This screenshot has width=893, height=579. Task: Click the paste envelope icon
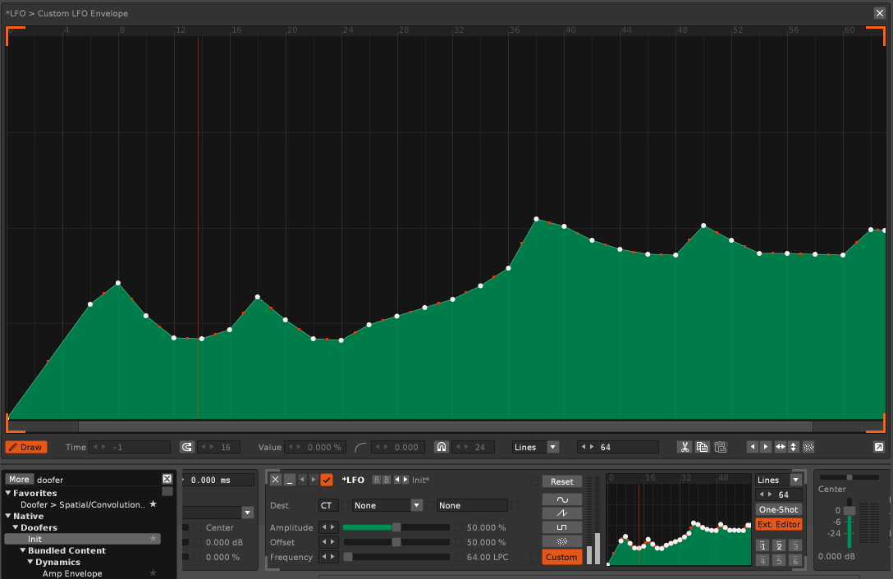721,447
